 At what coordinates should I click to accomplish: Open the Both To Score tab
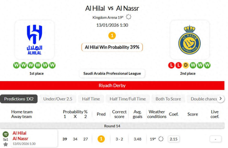168,99
